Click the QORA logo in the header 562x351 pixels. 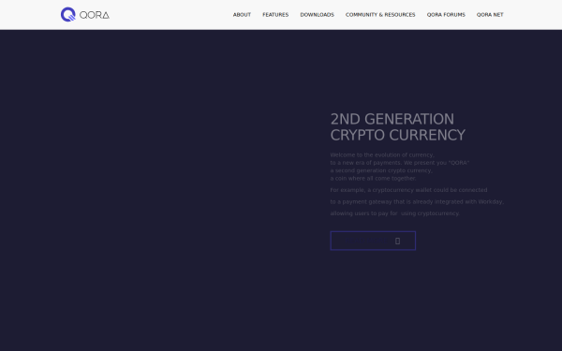coord(85,14)
